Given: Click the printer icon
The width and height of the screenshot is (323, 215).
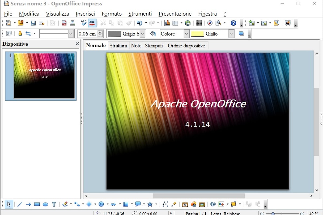Looking at the screenshot, I should point(72,23).
